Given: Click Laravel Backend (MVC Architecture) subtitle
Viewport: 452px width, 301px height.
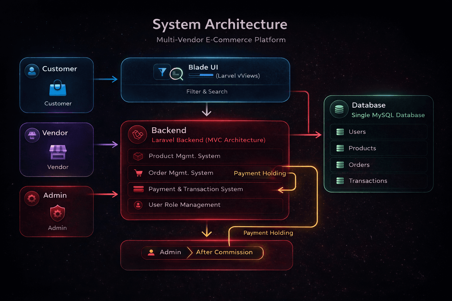Looking at the screenshot, I should click(209, 140).
